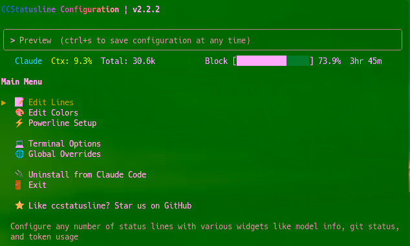The image size is (410, 246).
Task: Click the globe icon for Global Overrides
Action: [x=19, y=154]
